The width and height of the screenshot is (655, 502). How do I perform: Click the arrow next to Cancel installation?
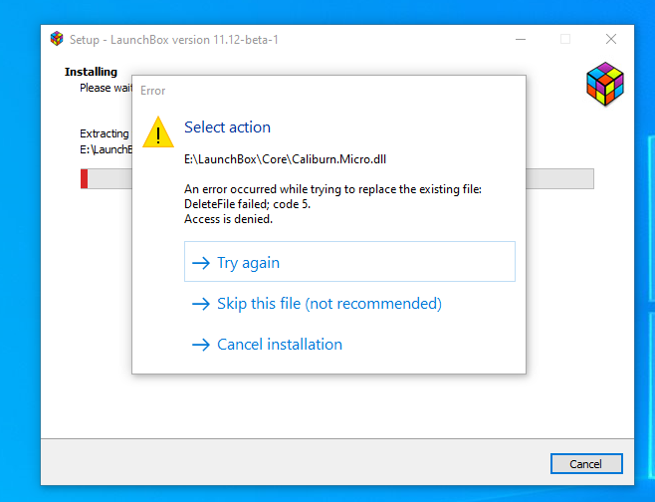201,345
